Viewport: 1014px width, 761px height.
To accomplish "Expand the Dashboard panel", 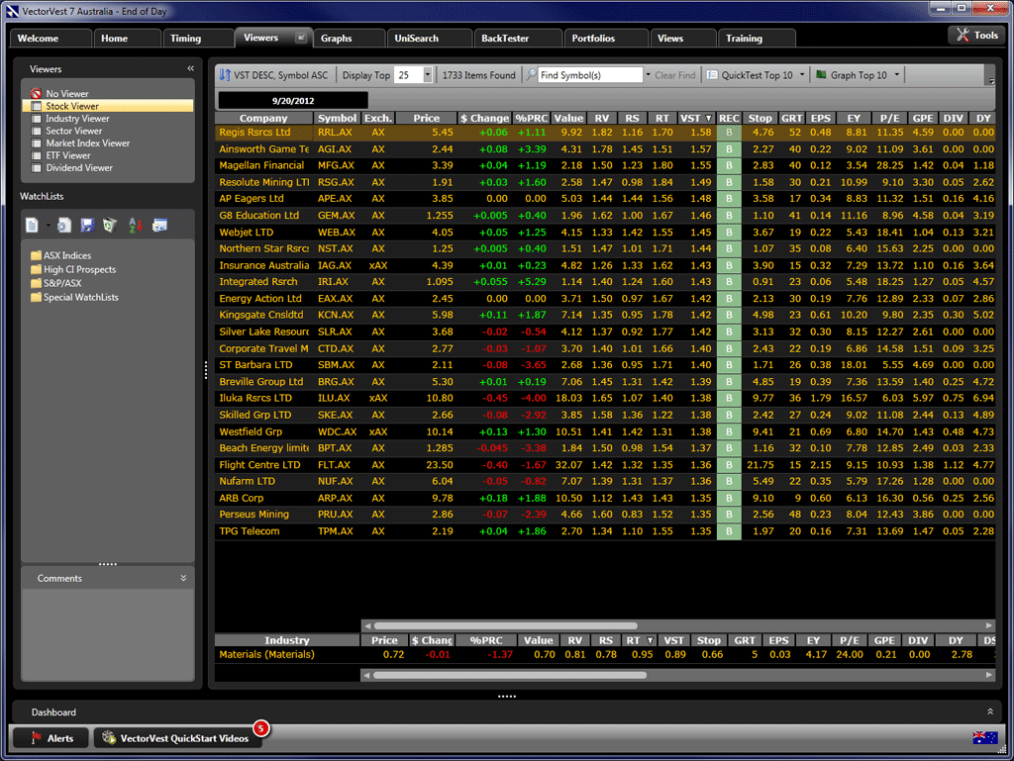I will [x=990, y=712].
